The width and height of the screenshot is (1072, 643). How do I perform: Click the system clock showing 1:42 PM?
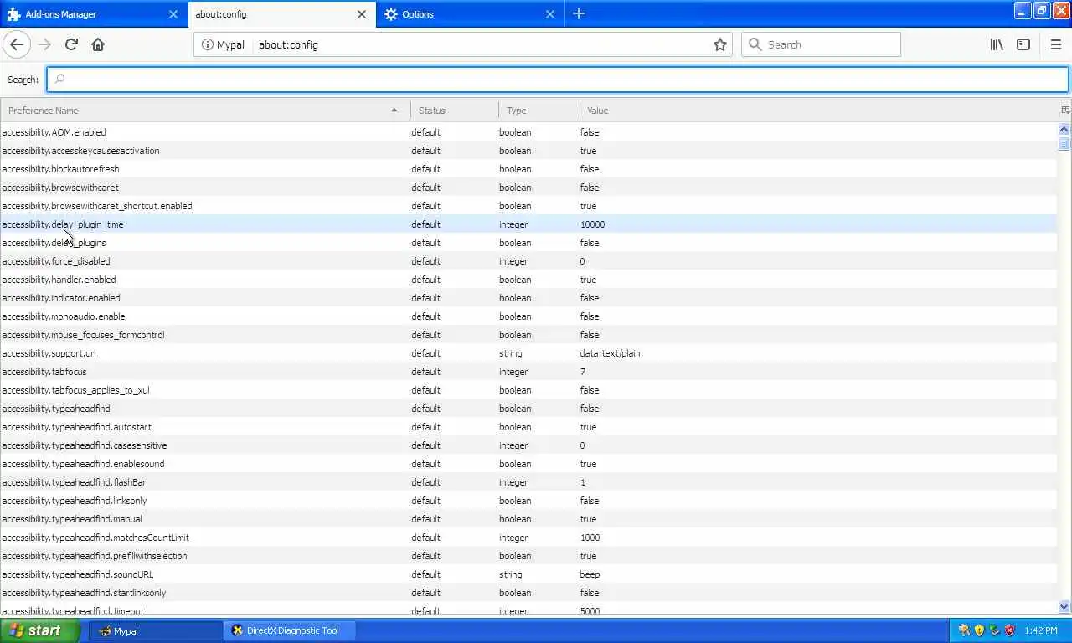pyautogui.click(x=1041, y=630)
